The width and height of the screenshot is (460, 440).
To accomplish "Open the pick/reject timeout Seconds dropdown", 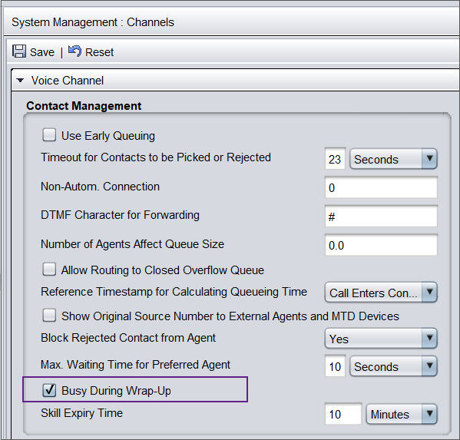I will pyautogui.click(x=393, y=159).
